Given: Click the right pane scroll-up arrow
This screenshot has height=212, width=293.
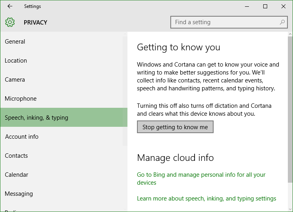Looking at the screenshot, I should click(290, 34).
